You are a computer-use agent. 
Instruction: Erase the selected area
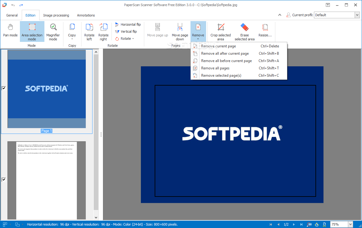pos(244,31)
